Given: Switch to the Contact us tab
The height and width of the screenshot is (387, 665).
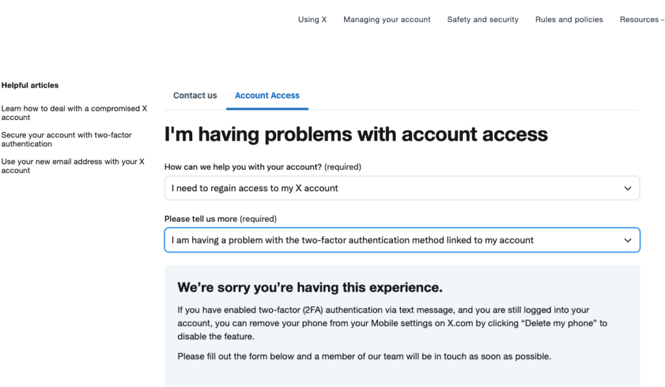Looking at the screenshot, I should 194,95.
